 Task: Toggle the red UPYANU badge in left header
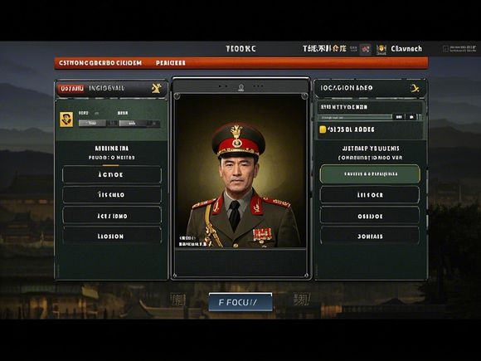click(x=70, y=89)
